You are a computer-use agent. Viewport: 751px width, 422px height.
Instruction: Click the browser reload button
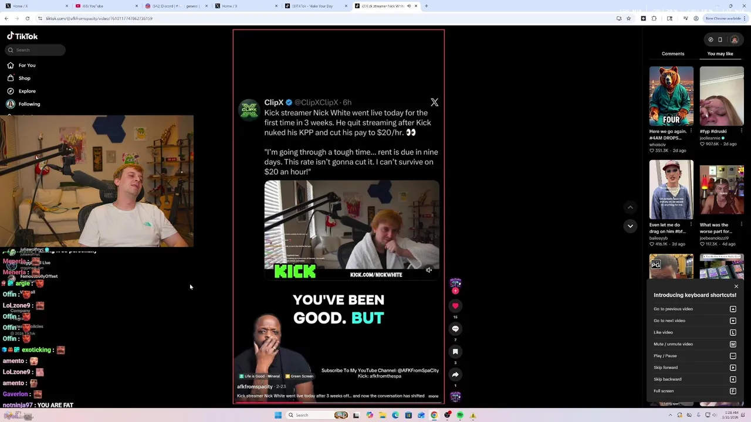pyautogui.click(x=27, y=18)
